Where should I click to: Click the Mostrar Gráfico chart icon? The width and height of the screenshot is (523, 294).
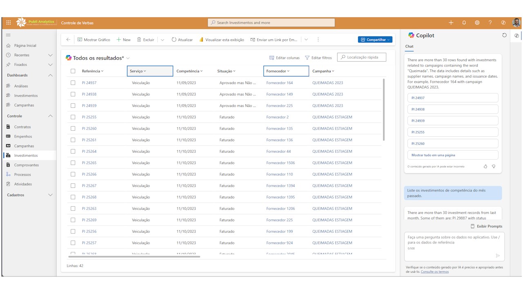click(80, 40)
